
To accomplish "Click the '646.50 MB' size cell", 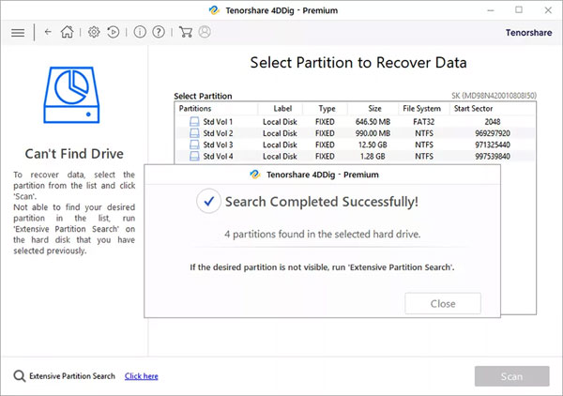I will pyautogui.click(x=373, y=122).
